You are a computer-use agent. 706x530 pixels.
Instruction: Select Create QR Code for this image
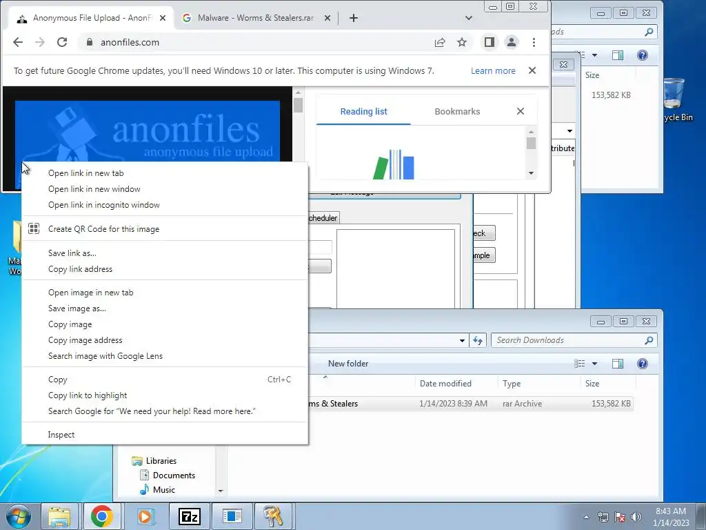[165, 229]
